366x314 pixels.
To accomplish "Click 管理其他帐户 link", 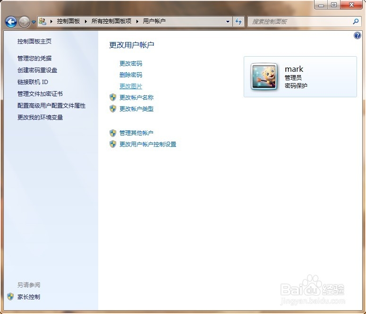I will pyautogui.click(x=136, y=133).
